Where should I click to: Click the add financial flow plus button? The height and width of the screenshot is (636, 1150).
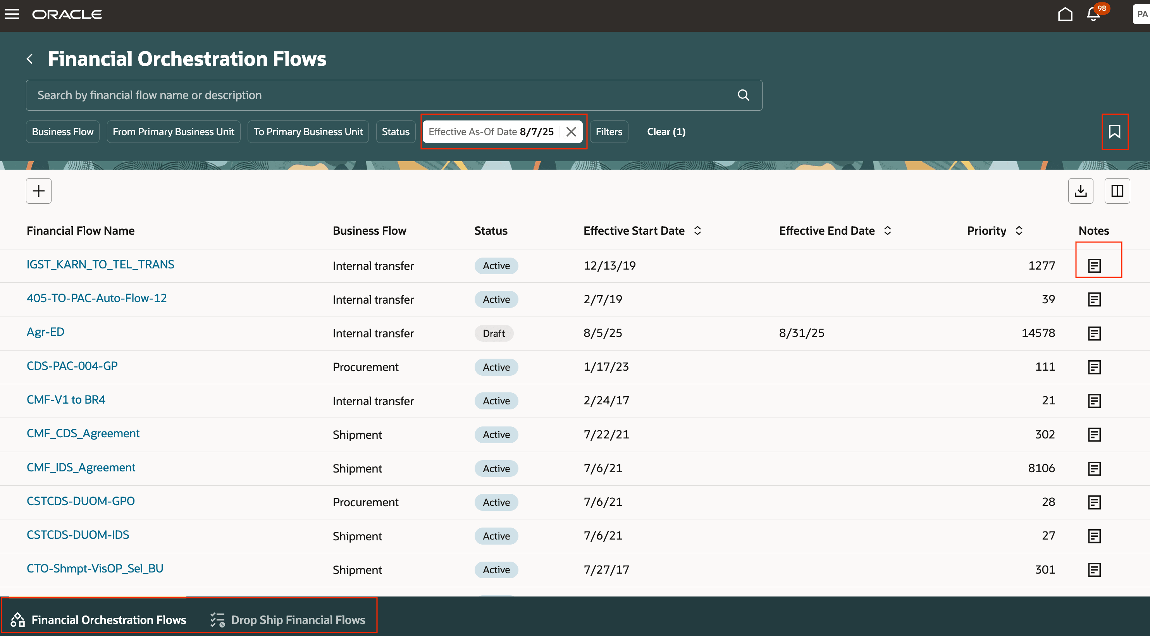tap(39, 191)
